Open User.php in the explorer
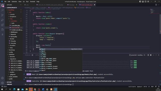This screenshot has height=91, width=161. [13, 43]
